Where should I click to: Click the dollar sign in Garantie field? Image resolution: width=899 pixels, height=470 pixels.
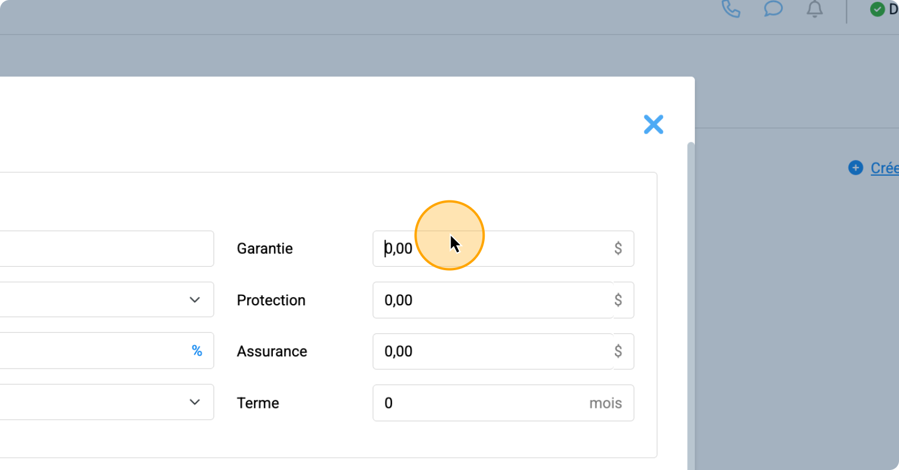[x=618, y=248]
